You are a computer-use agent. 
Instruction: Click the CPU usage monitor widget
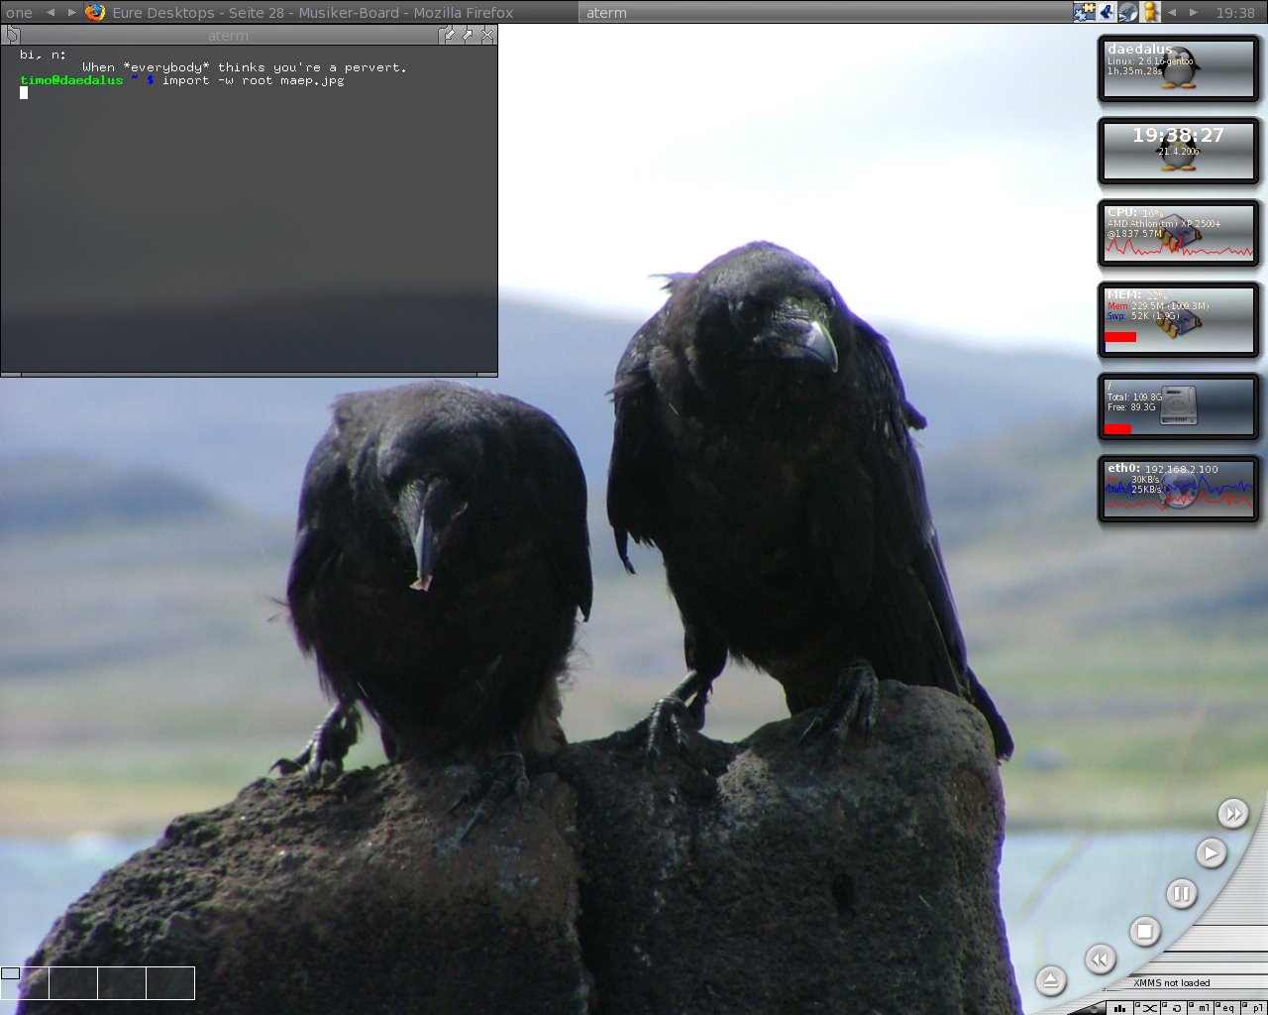coord(1178,234)
